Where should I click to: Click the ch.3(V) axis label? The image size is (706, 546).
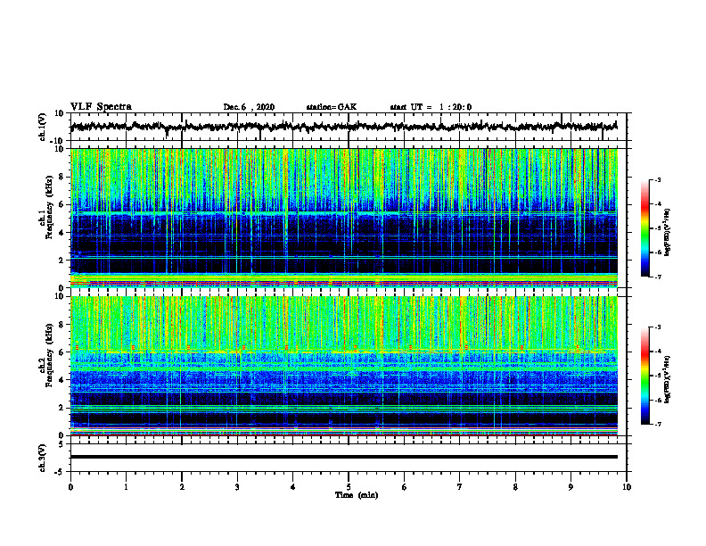pyautogui.click(x=43, y=459)
